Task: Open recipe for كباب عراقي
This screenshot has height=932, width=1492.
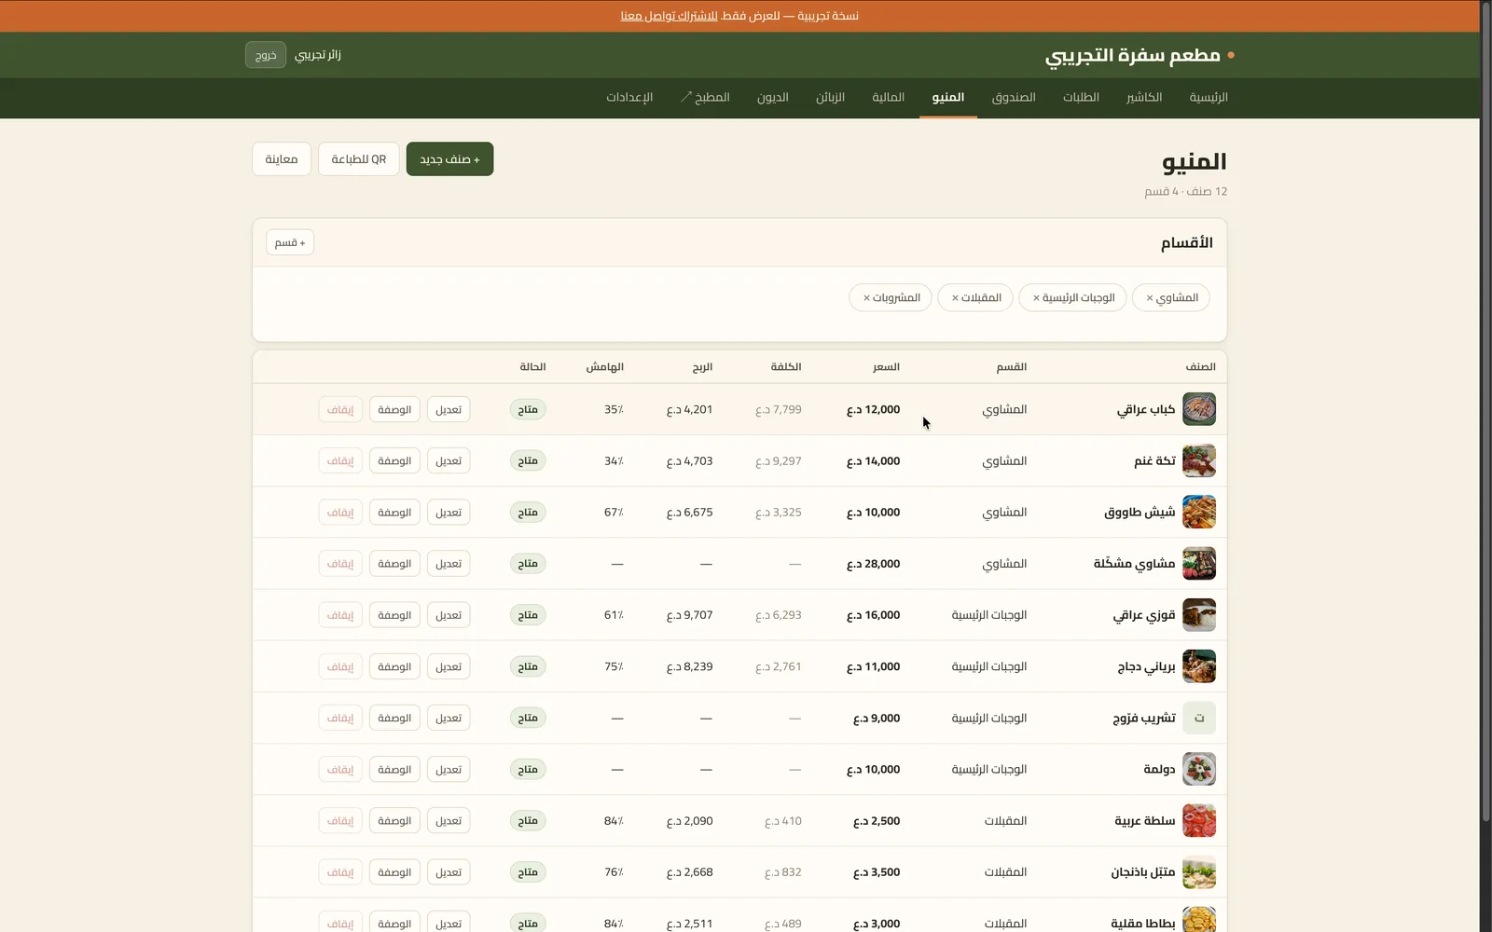Action: point(394,409)
